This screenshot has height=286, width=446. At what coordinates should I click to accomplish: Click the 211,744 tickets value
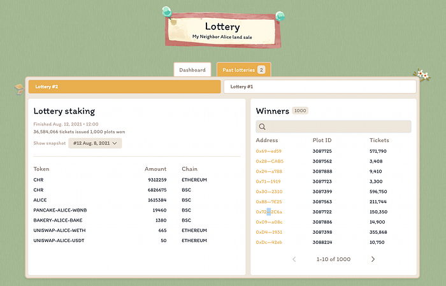coord(378,202)
